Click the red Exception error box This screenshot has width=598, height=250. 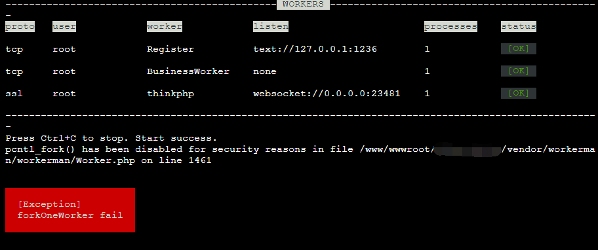click(x=70, y=209)
